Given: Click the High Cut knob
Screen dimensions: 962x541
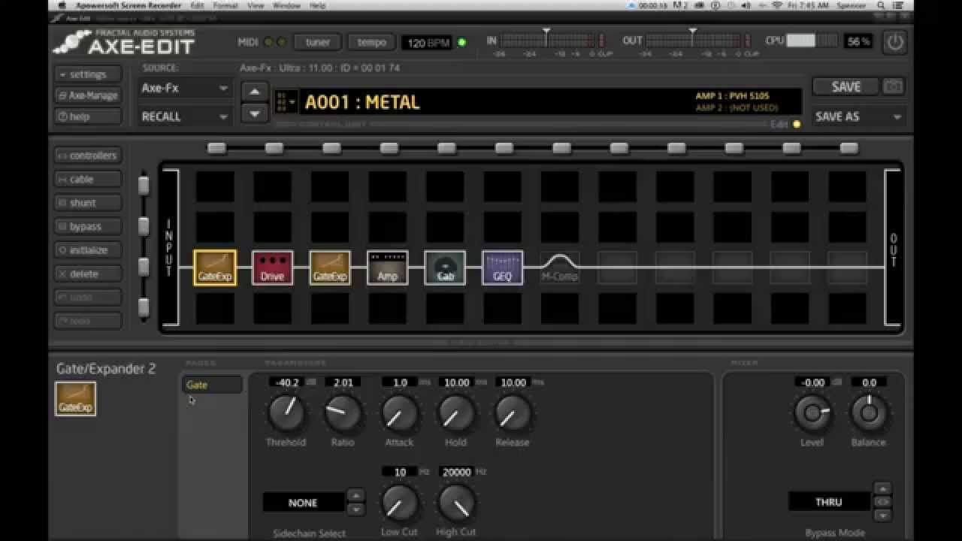Looking at the screenshot, I should click(456, 502).
